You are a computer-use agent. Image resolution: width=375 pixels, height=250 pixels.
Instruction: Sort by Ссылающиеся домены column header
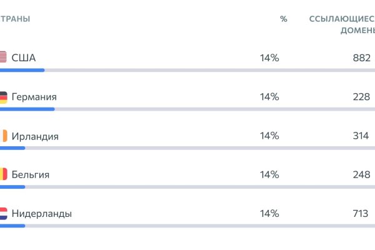[x=342, y=24]
